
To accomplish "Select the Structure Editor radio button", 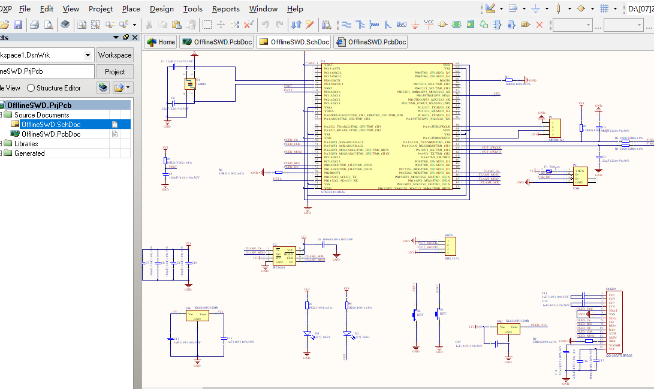I will [x=31, y=88].
